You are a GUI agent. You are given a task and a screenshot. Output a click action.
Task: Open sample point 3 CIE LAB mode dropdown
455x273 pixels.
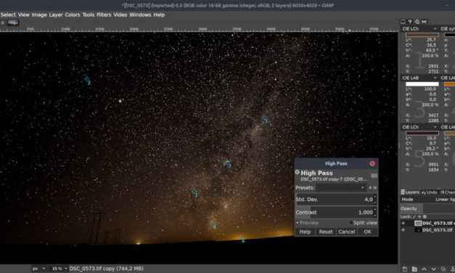(x=419, y=78)
